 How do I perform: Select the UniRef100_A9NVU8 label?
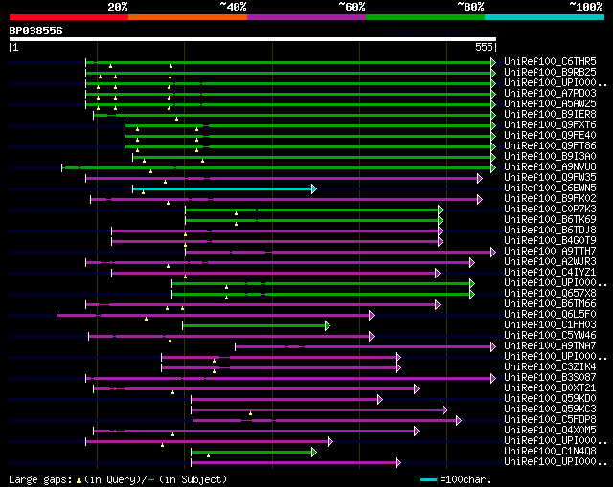click(550, 167)
